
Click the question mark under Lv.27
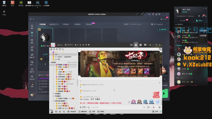45,65
